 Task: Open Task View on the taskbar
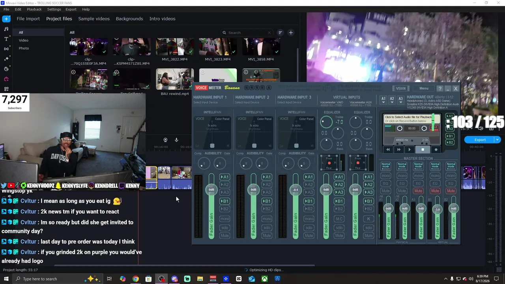pos(110,279)
